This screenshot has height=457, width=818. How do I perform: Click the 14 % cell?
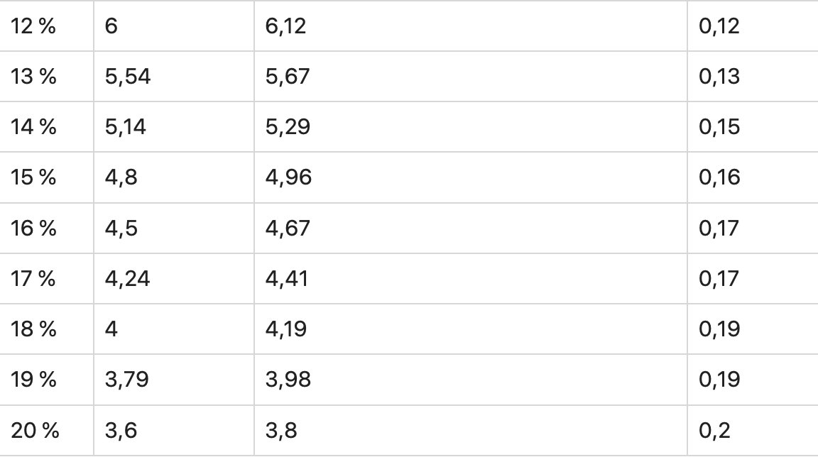(x=33, y=127)
